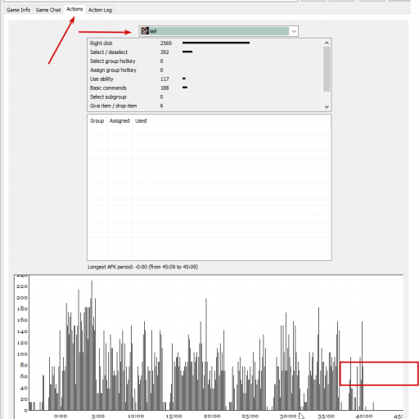The image size is (419, 419).
Task: Sort by the Used column header
Action: coord(141,121)
